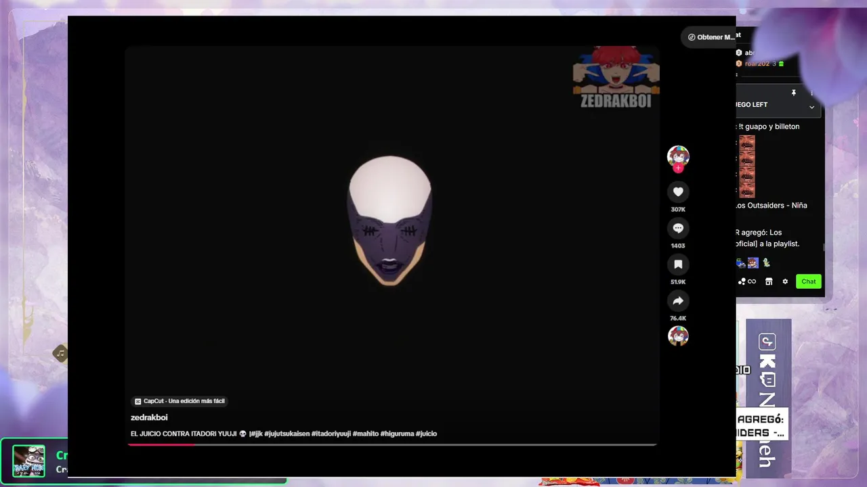Open chat settings gear icon
867x487 pixels.
[x=785, y=281]
